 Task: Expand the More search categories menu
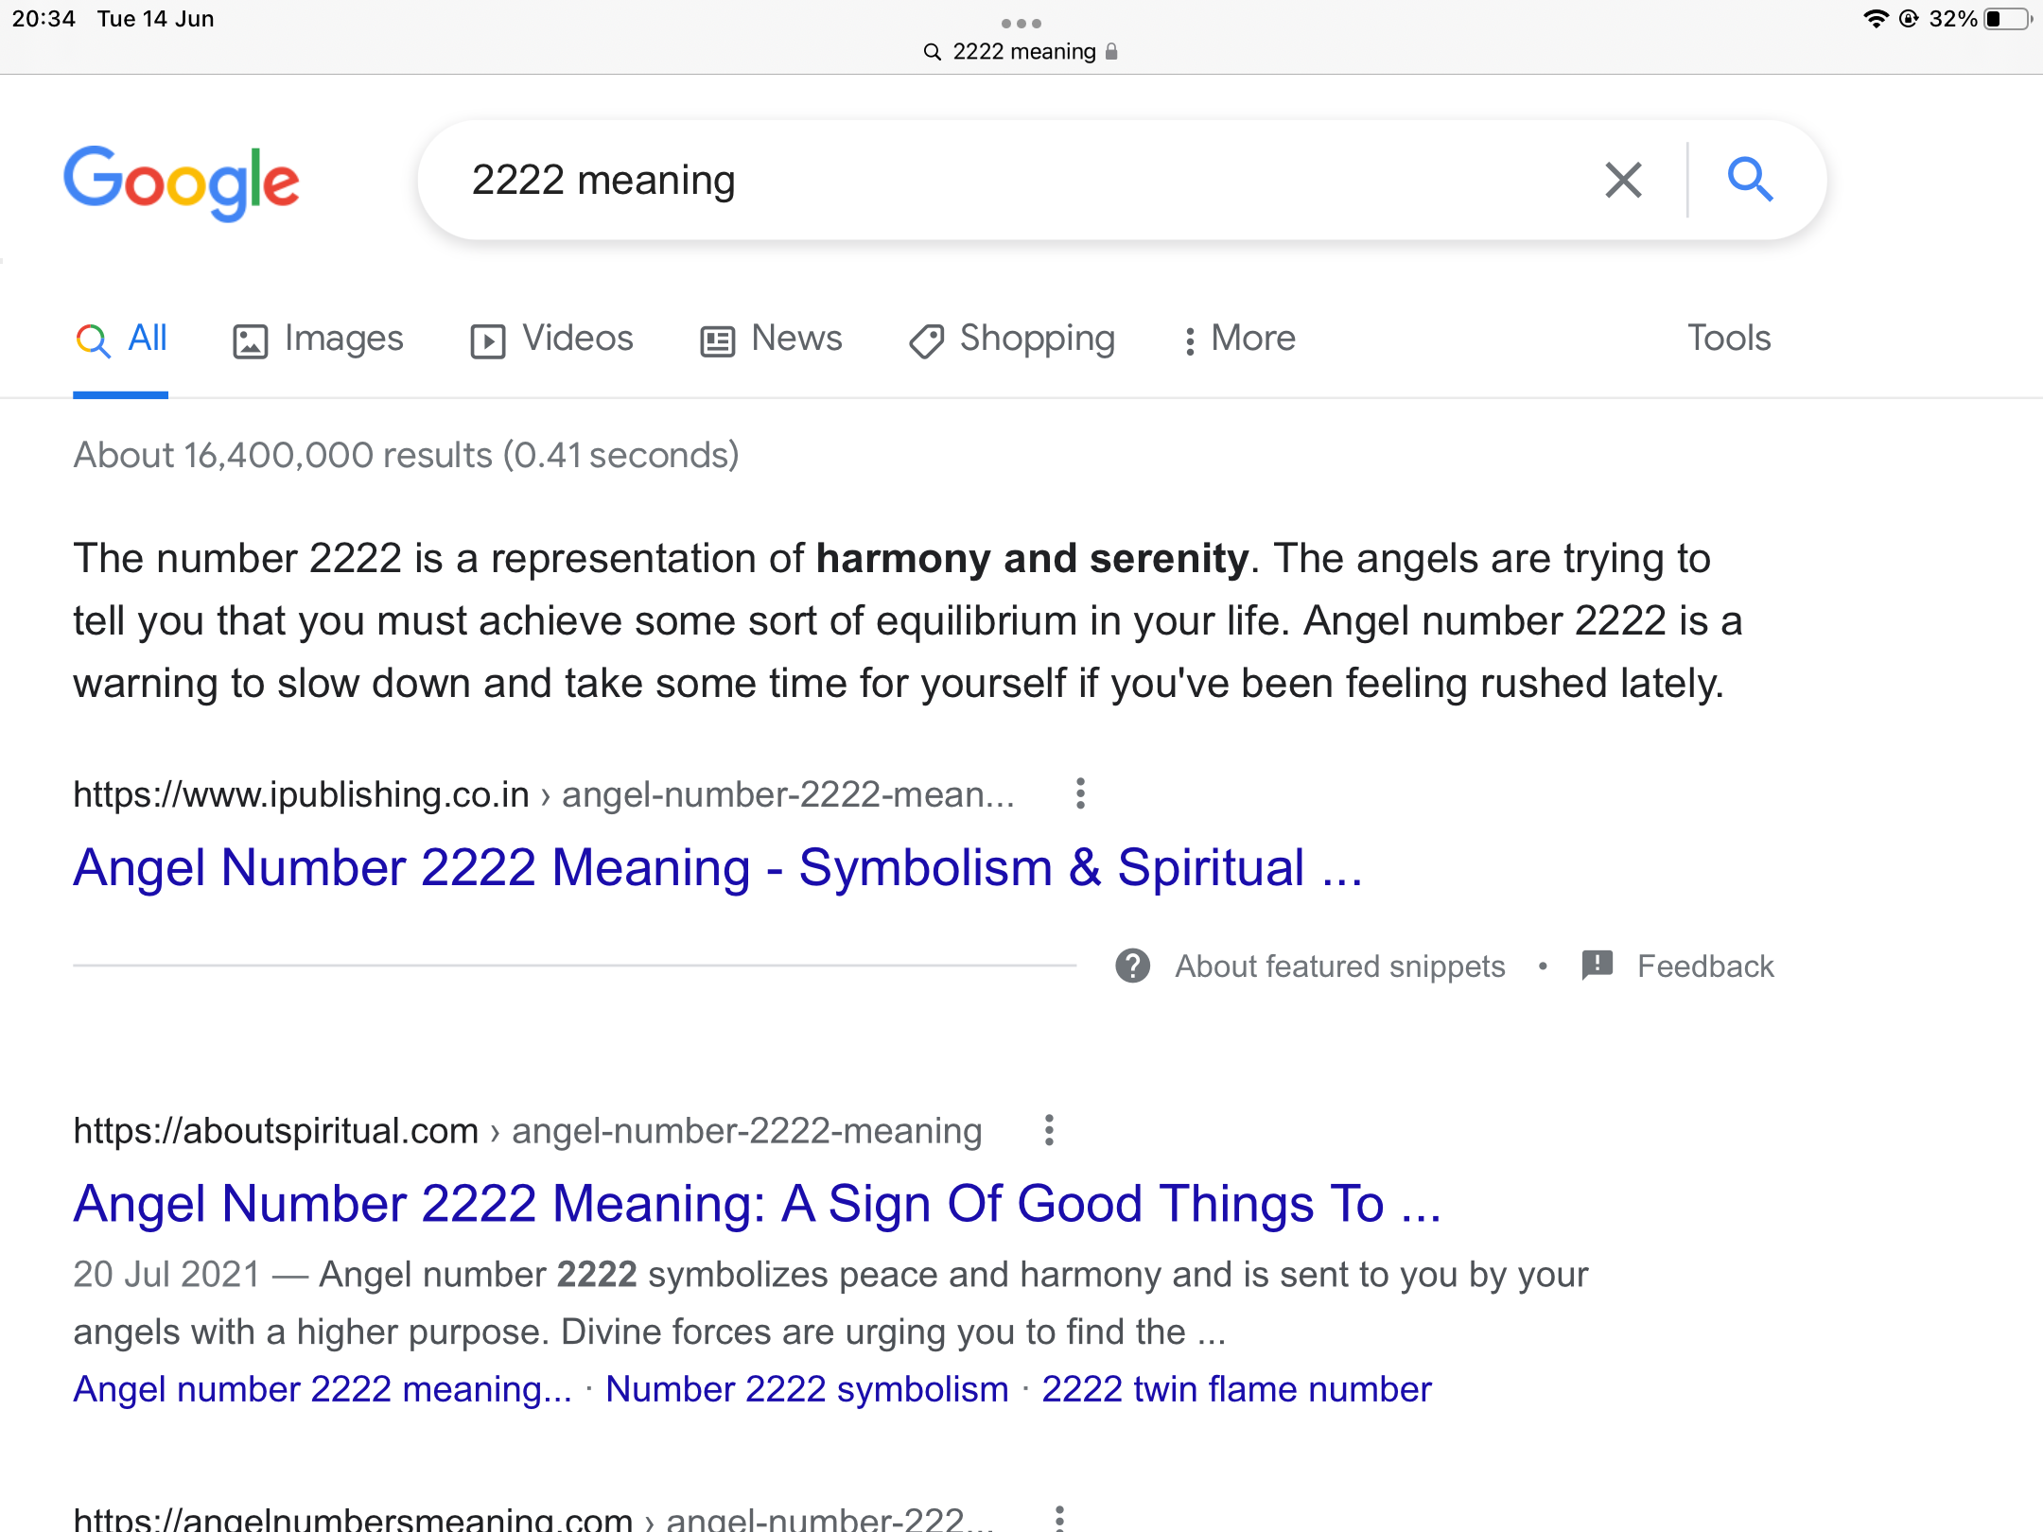click(1240, 339)
